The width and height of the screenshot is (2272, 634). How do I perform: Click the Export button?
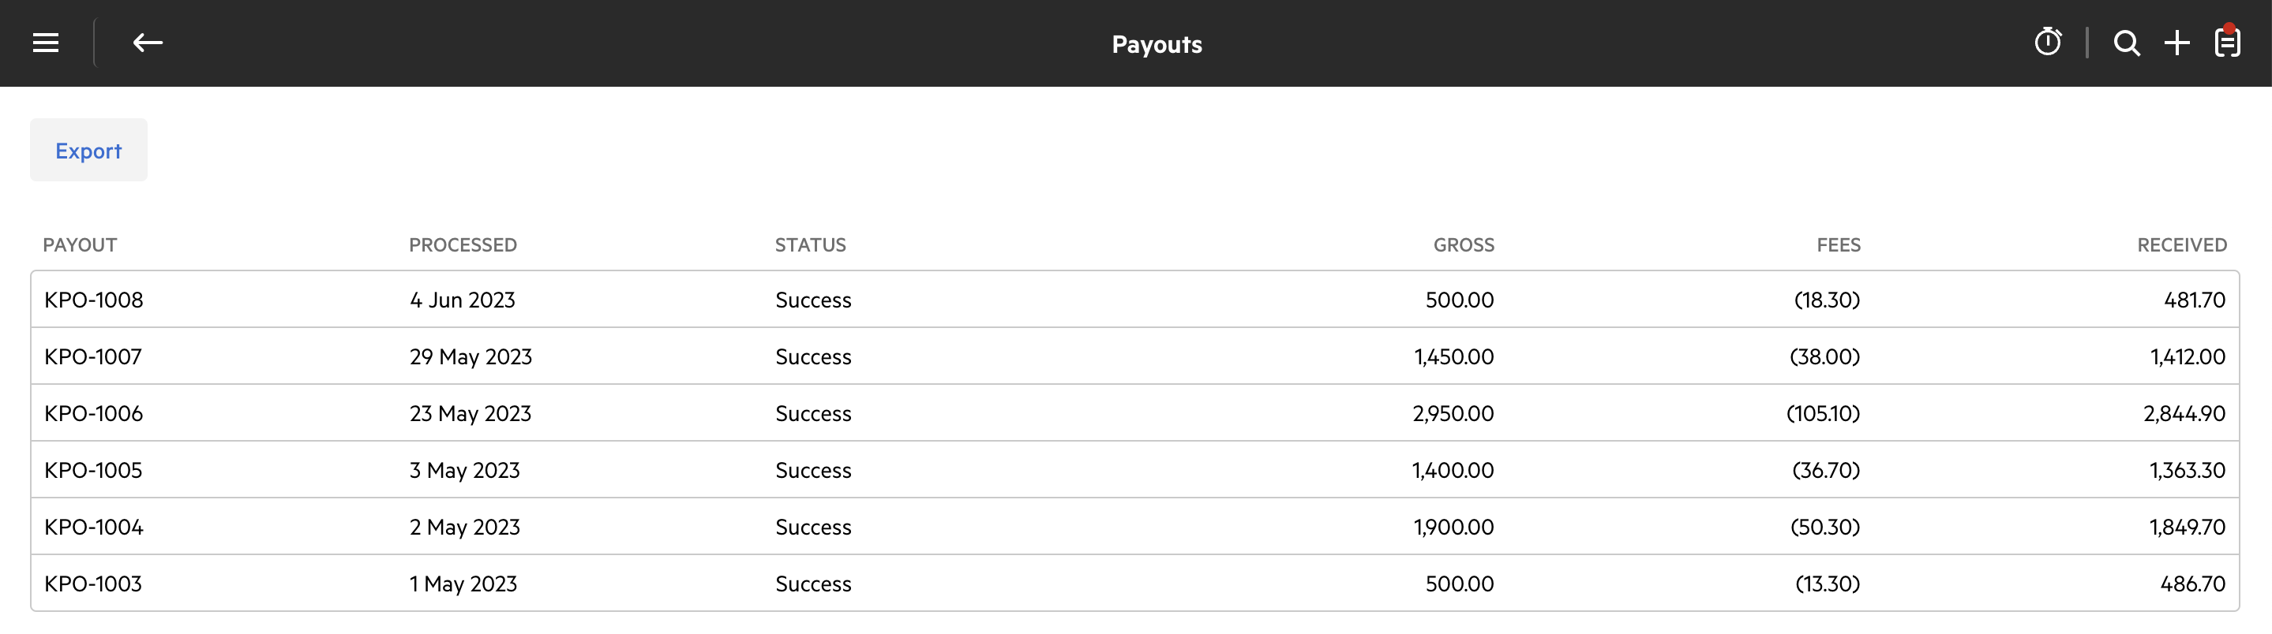(88, 151)
